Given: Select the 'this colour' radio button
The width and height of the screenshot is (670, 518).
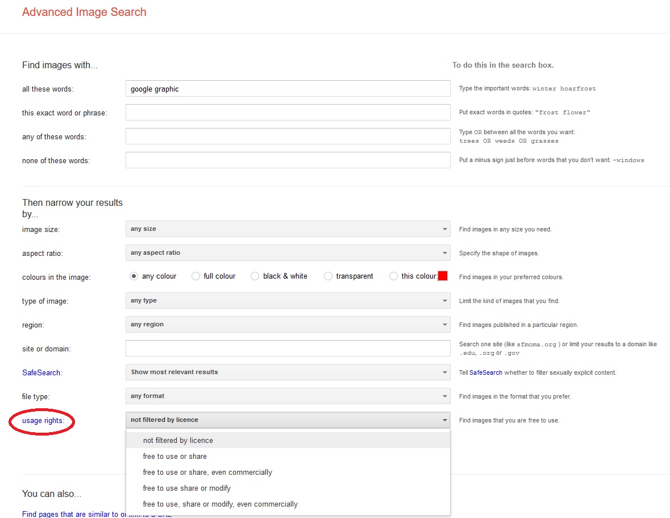Looking at the screenshot, I should [x=393, y=276].
